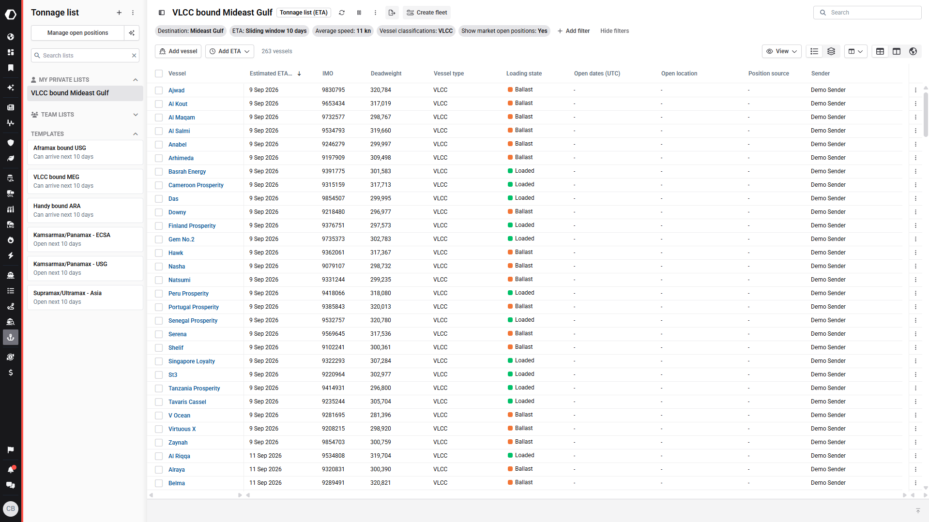Screen dimensions: 929x522
Task: Open the three-dot menu beside the list title
Action: tap(375, 13)
